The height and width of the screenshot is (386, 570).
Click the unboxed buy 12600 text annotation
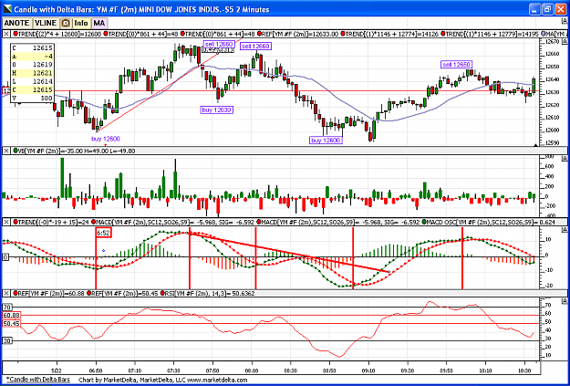(x=106, y=139)
